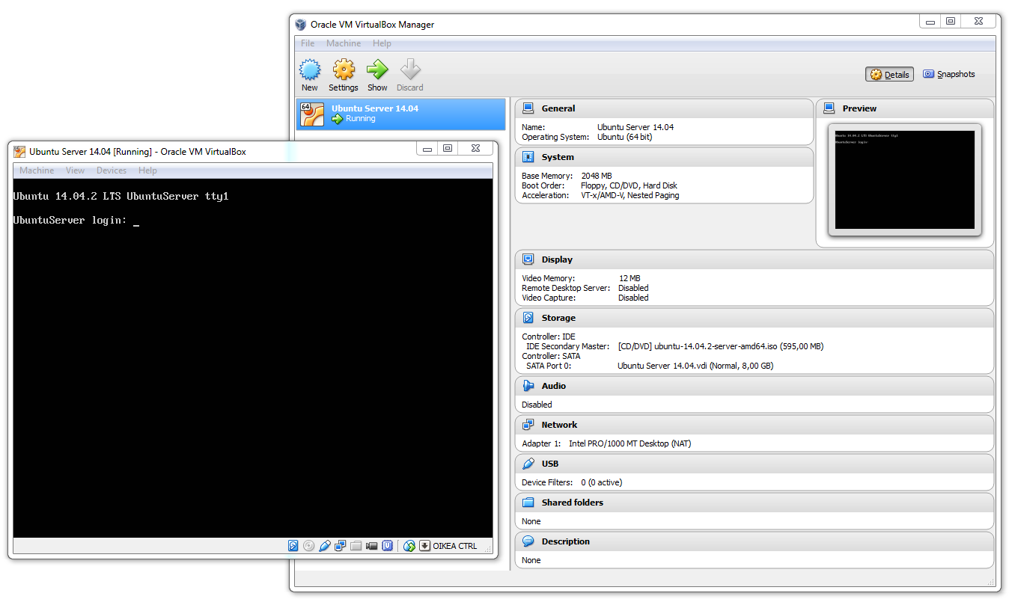Click video capture camera icon in status bar
This screenshot has width=1009, height=602.
tap(372, 546)
